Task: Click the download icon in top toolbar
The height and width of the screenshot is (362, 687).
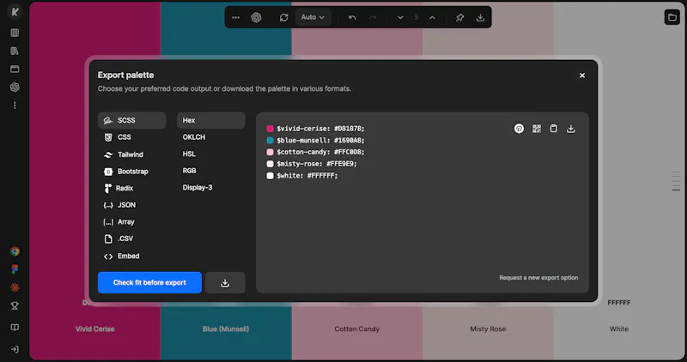Action: [480, 17]
